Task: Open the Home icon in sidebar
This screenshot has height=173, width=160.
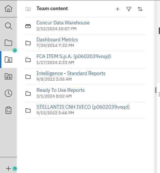Action: click(x=8, y=8)
